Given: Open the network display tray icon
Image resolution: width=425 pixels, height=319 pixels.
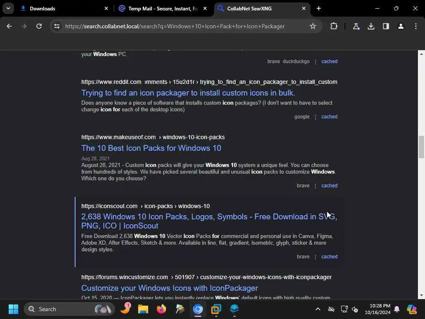Looking at the screenshot, I should [x=344, y=309].
